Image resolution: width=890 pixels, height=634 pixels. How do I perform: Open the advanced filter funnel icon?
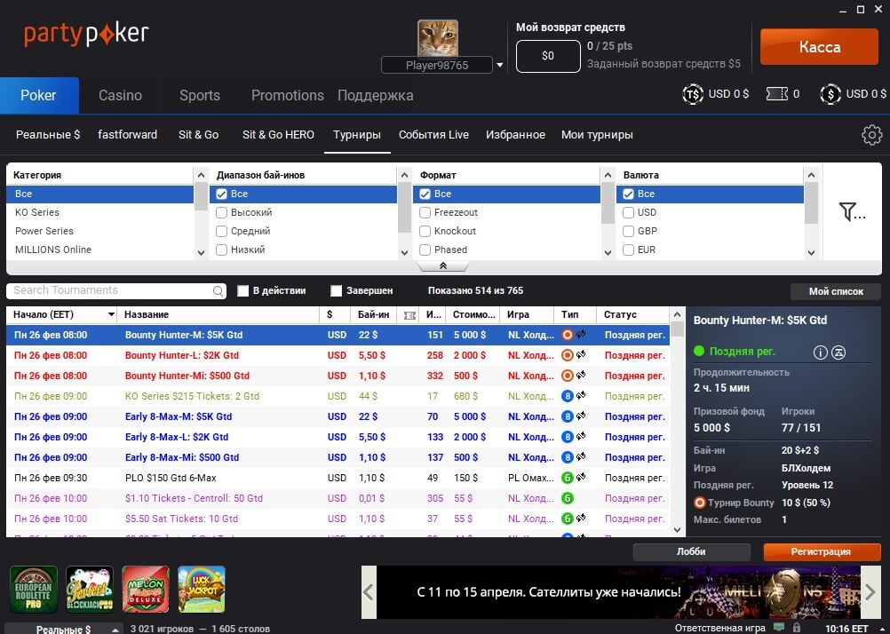click(x=852, y=211)
